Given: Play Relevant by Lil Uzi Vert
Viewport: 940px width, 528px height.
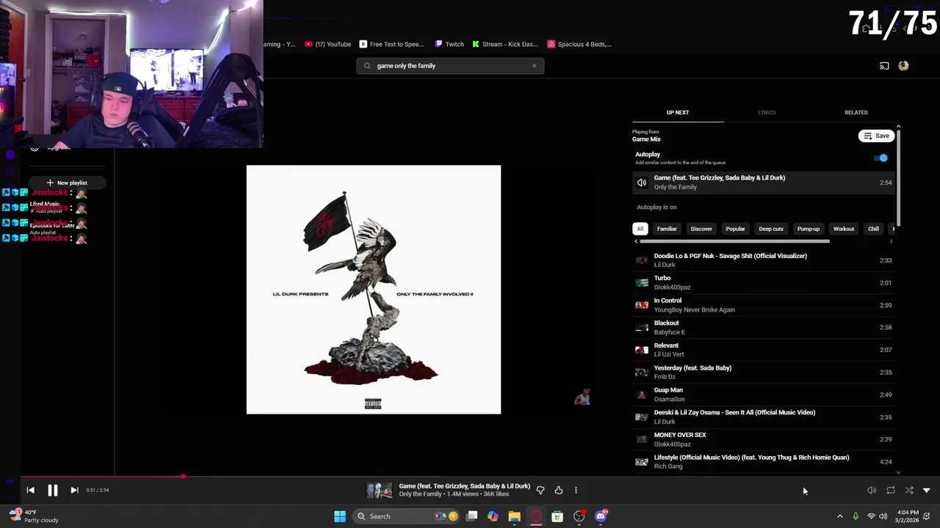Looking at the screenshot, I should (x=764, y=350).
